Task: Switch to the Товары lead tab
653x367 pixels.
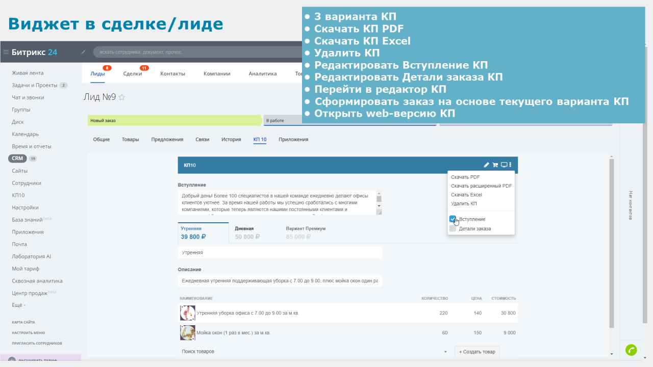Action: point(130,139)
